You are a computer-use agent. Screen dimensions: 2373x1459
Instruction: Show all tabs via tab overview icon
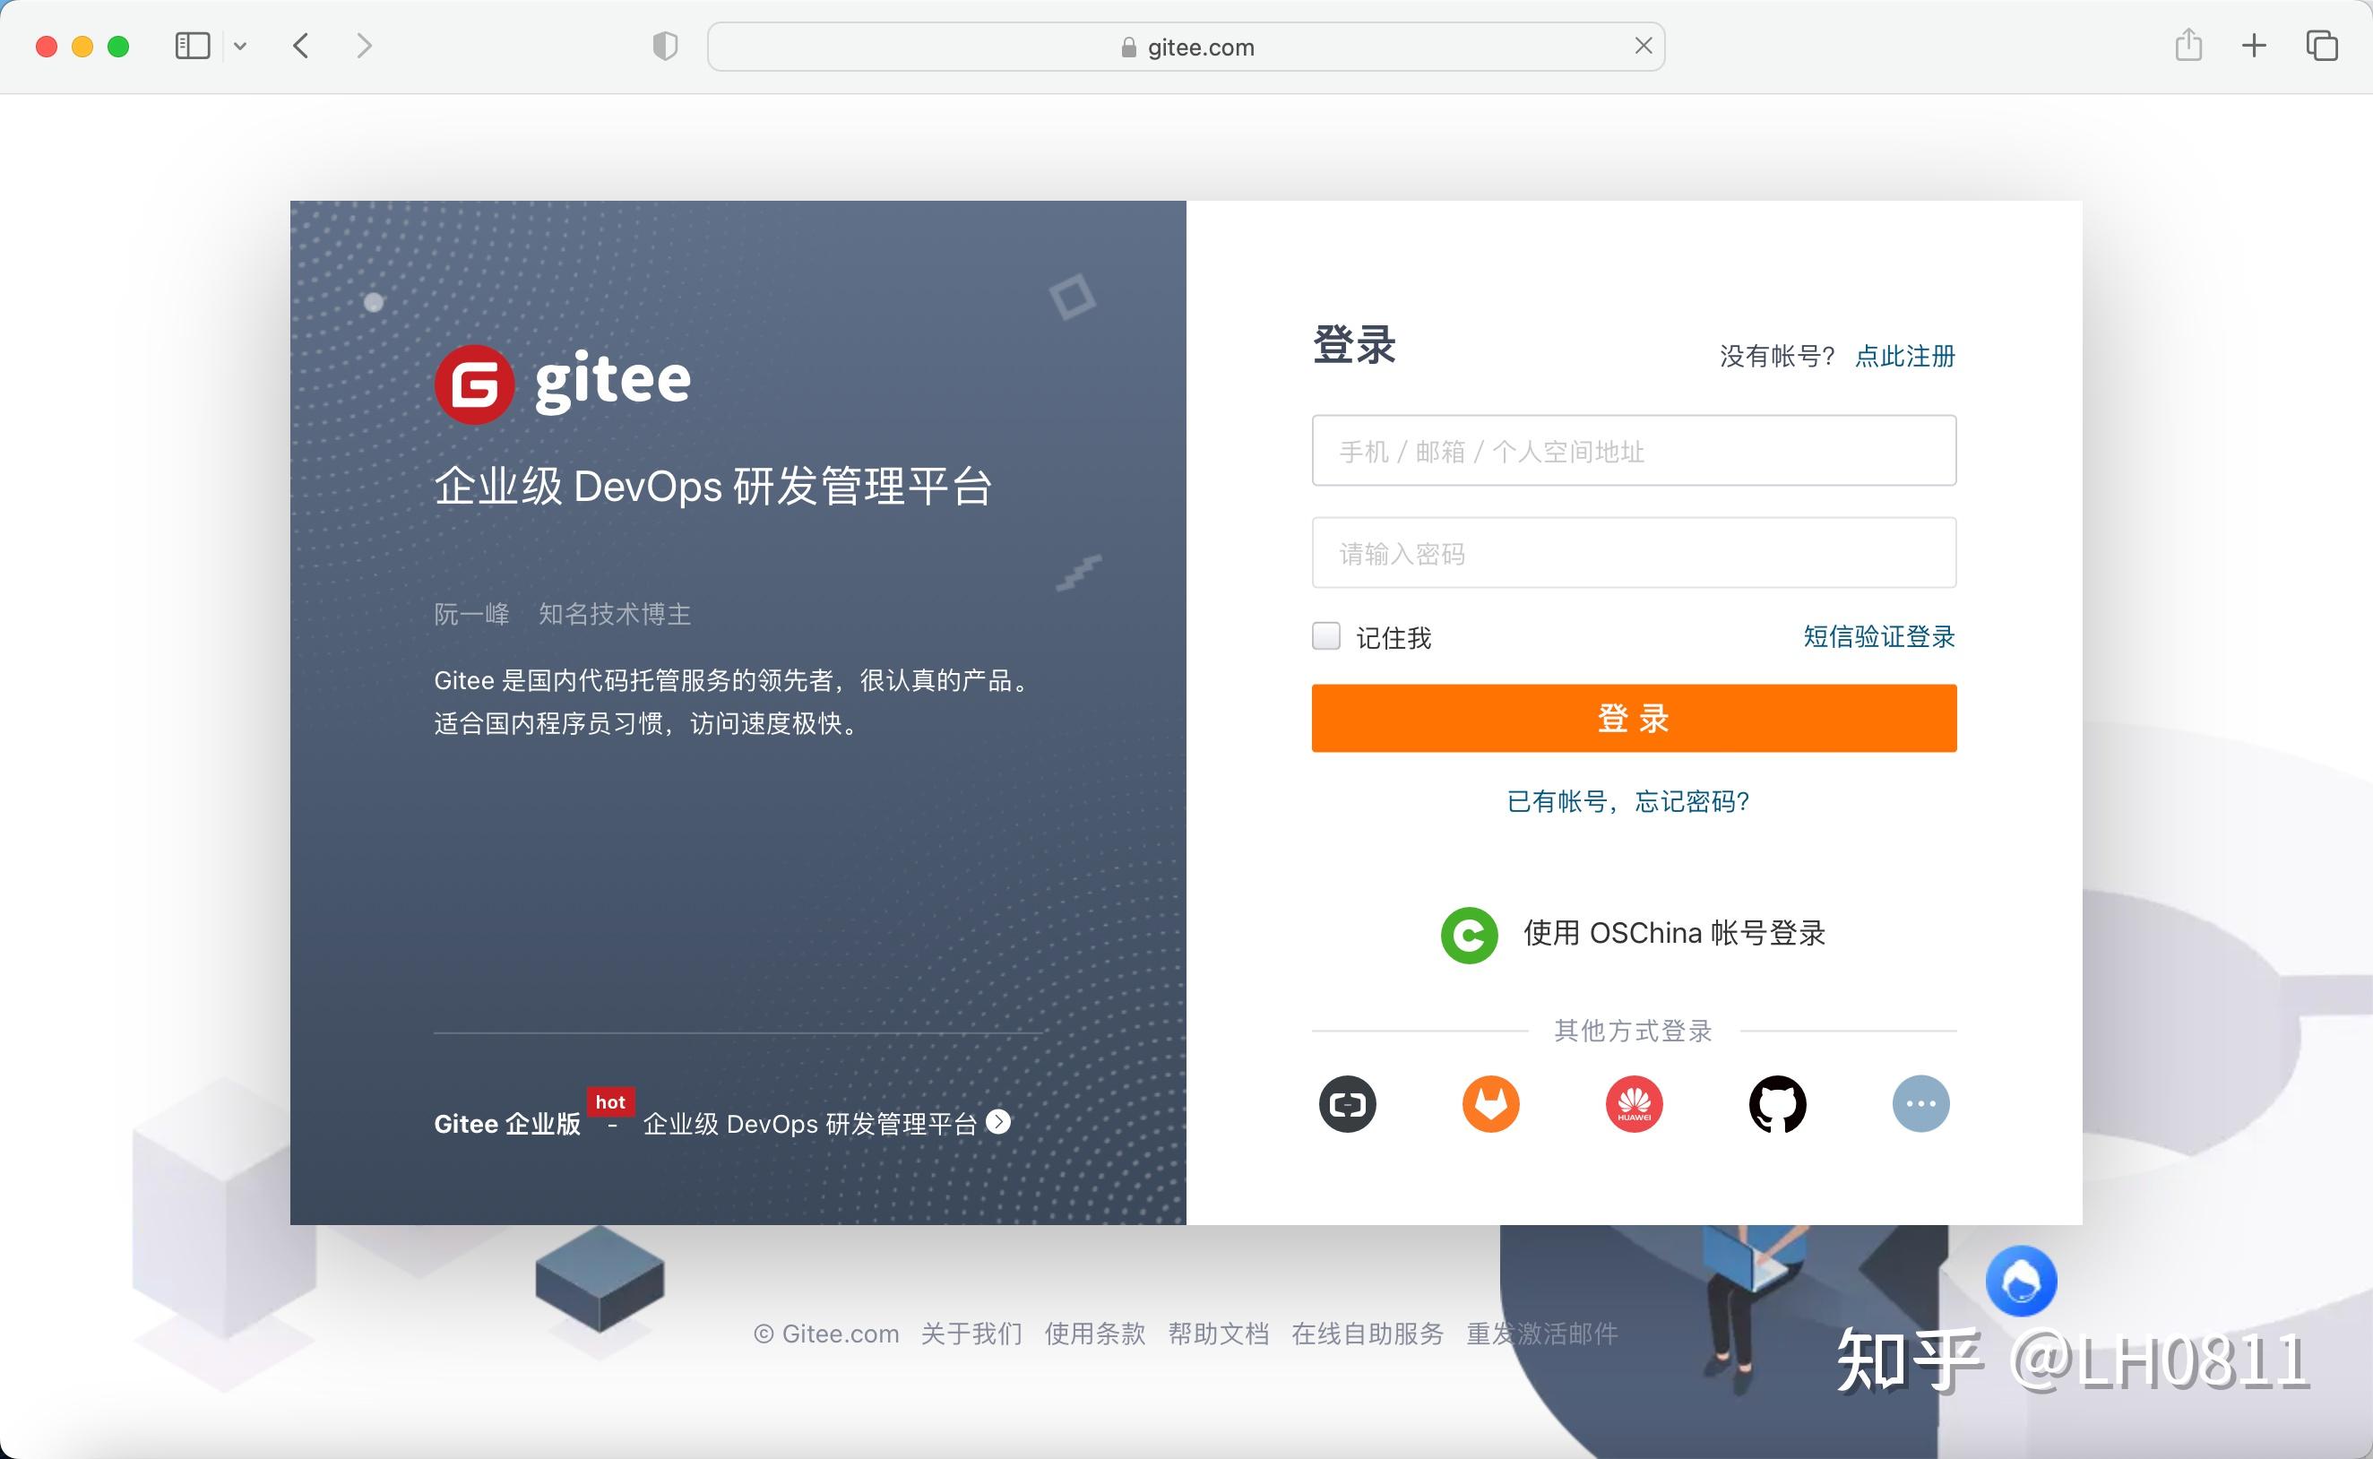(x=2322, y=46)
